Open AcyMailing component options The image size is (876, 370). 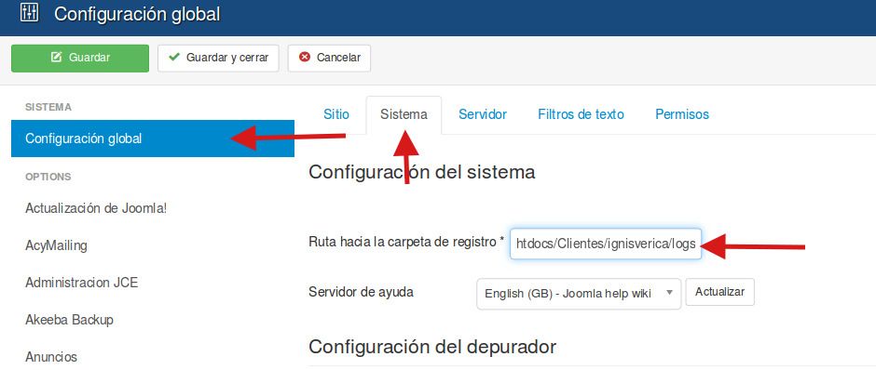[x=56, y=245]
